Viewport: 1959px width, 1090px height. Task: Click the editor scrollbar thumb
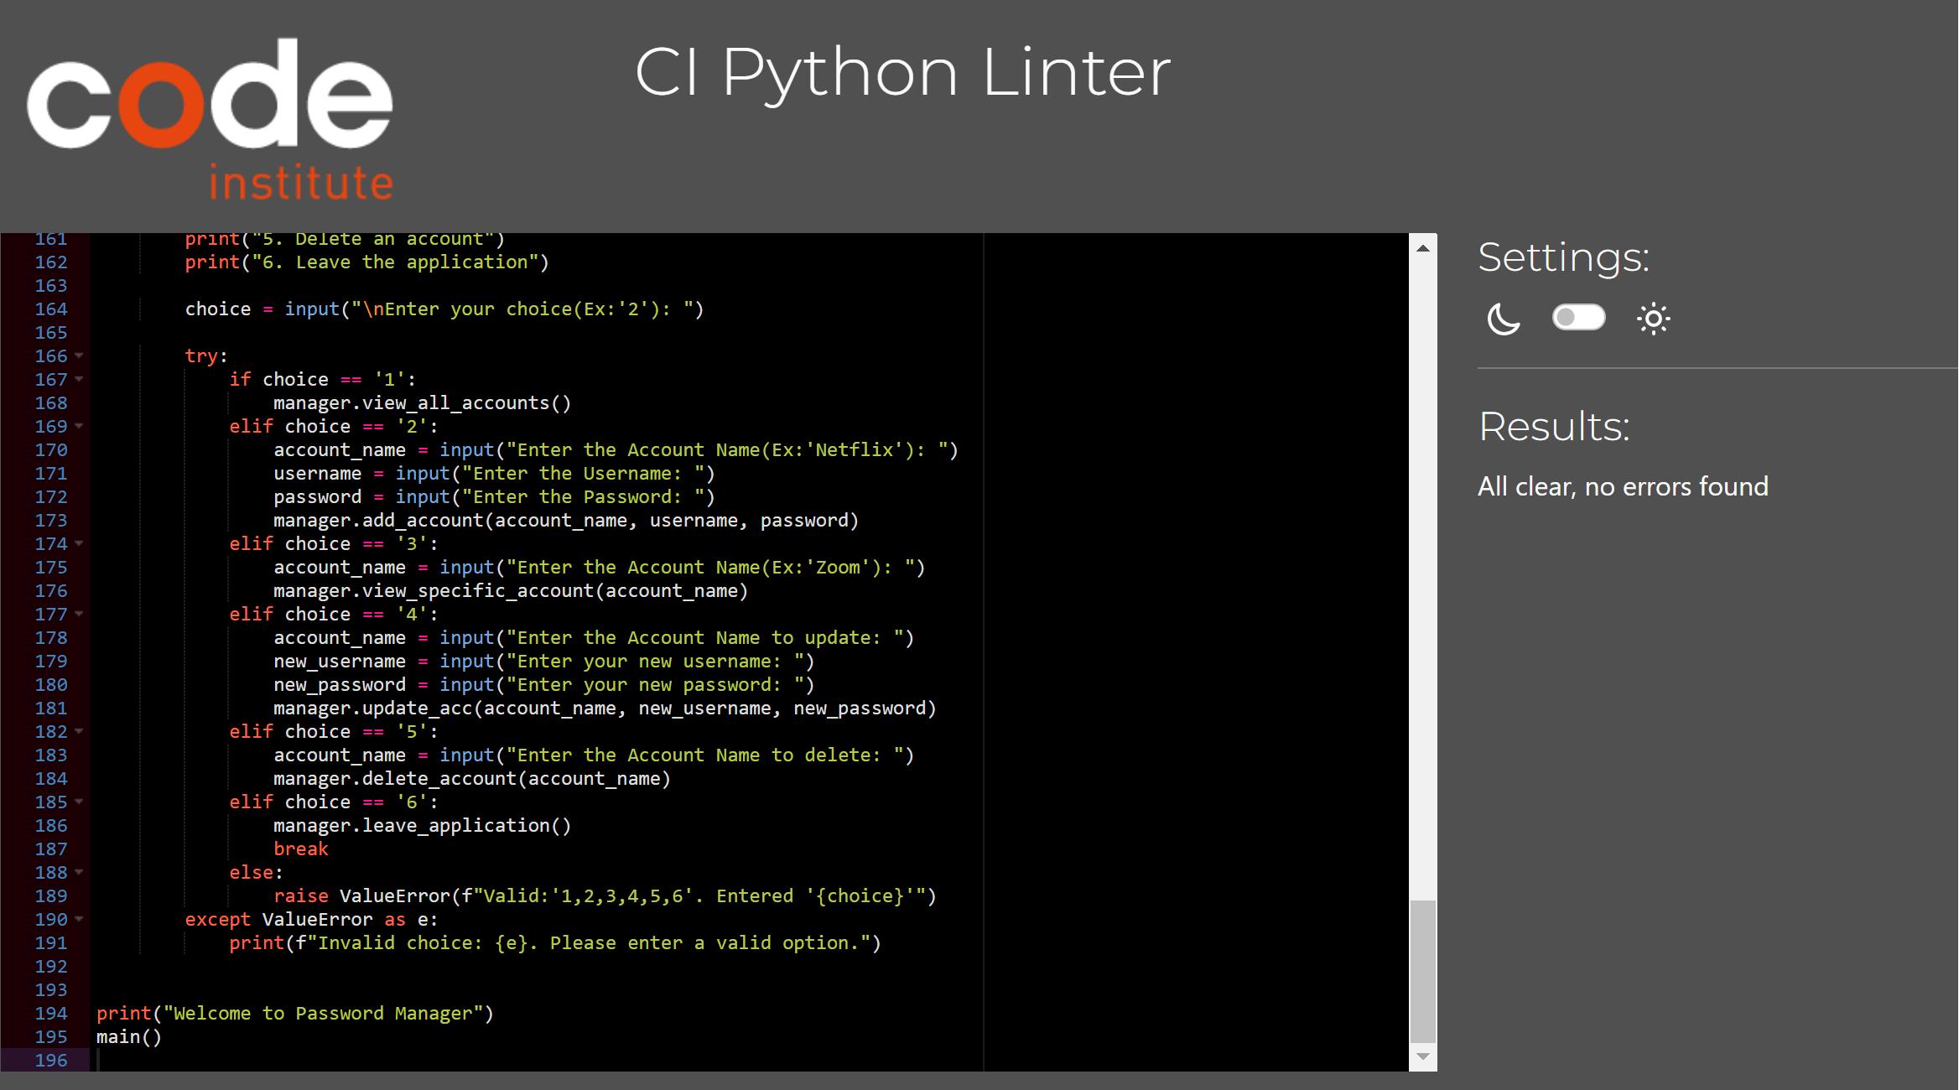tap(1423, 971)
